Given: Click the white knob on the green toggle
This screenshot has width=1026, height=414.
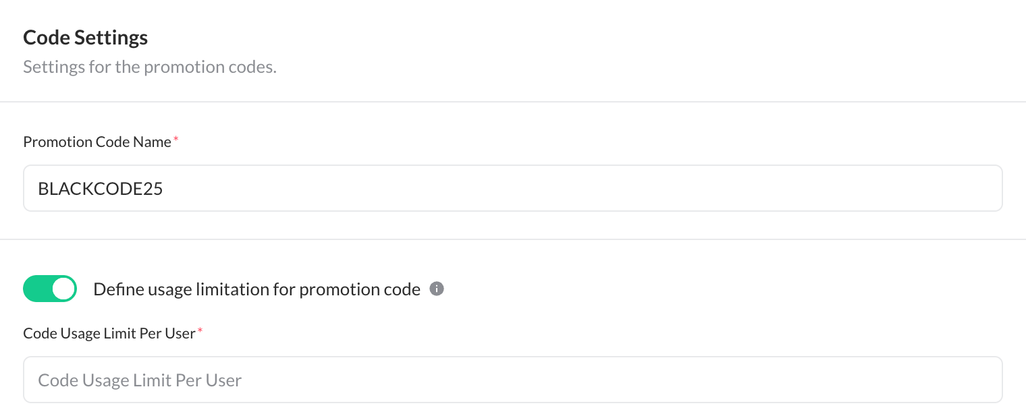Looking at the screenshot, I should [x=63, y=289].
